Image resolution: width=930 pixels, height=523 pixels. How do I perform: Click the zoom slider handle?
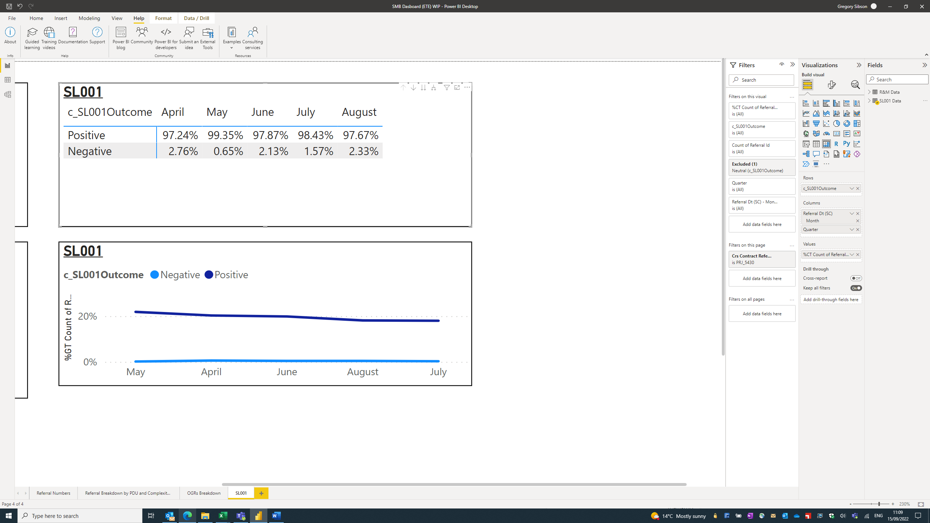(x=879, y=504)
